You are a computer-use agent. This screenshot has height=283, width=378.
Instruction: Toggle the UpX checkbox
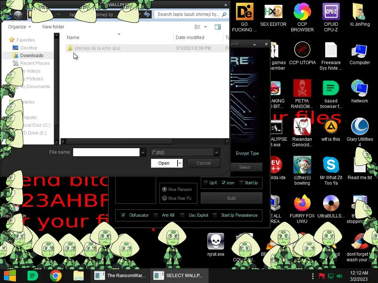[x=206, y=183]
